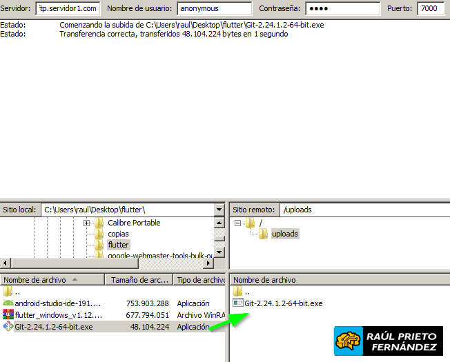Click the local tree horizontal scrollbar right arrow
The width and height of the screenshot is (450, 362).
pyautogui.click(x=208, y=263)
